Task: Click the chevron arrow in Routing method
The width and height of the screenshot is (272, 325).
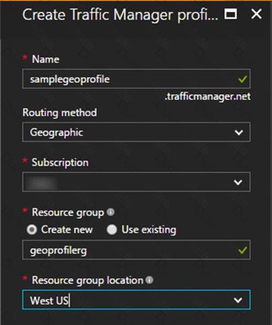Action: [239, 133]
